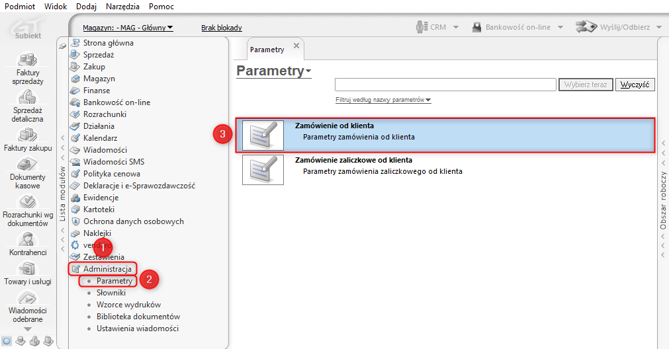669x349 pixels.
Task: Open the Bankowość on-line toolbar dropdown
Action: click(560, 27)
